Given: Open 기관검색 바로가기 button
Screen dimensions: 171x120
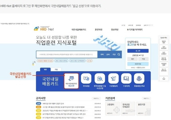Looking at the screenshot, I should pyautogui.click(x=146, y=98).
